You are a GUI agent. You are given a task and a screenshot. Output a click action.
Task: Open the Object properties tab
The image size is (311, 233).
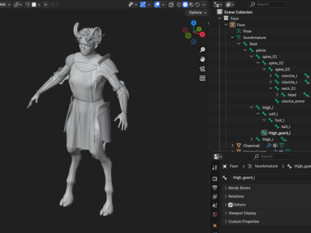point(214,226)
